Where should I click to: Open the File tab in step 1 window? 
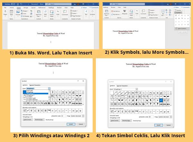[x=5, y=8]
